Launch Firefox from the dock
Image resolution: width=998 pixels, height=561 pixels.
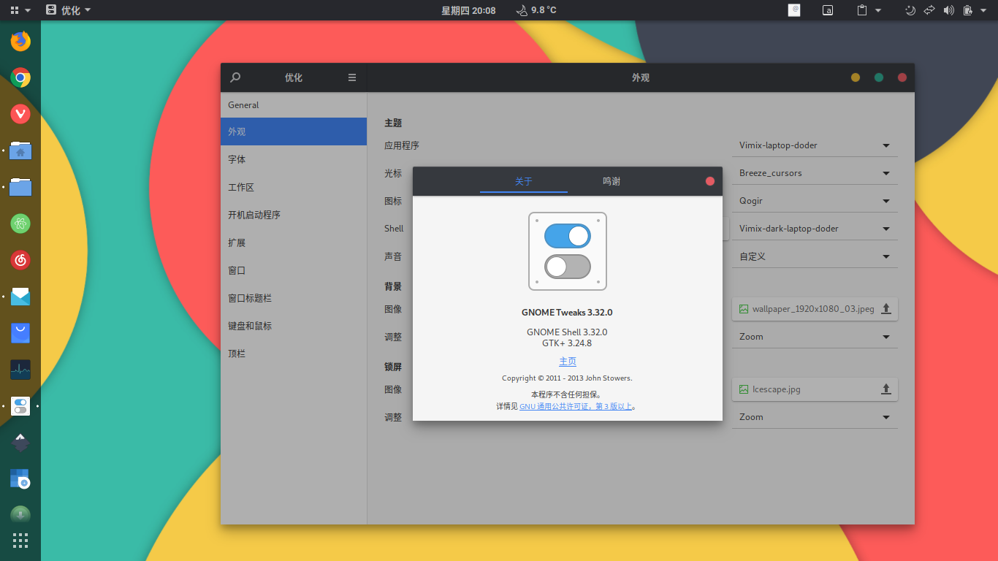click(x=20, y=42)
